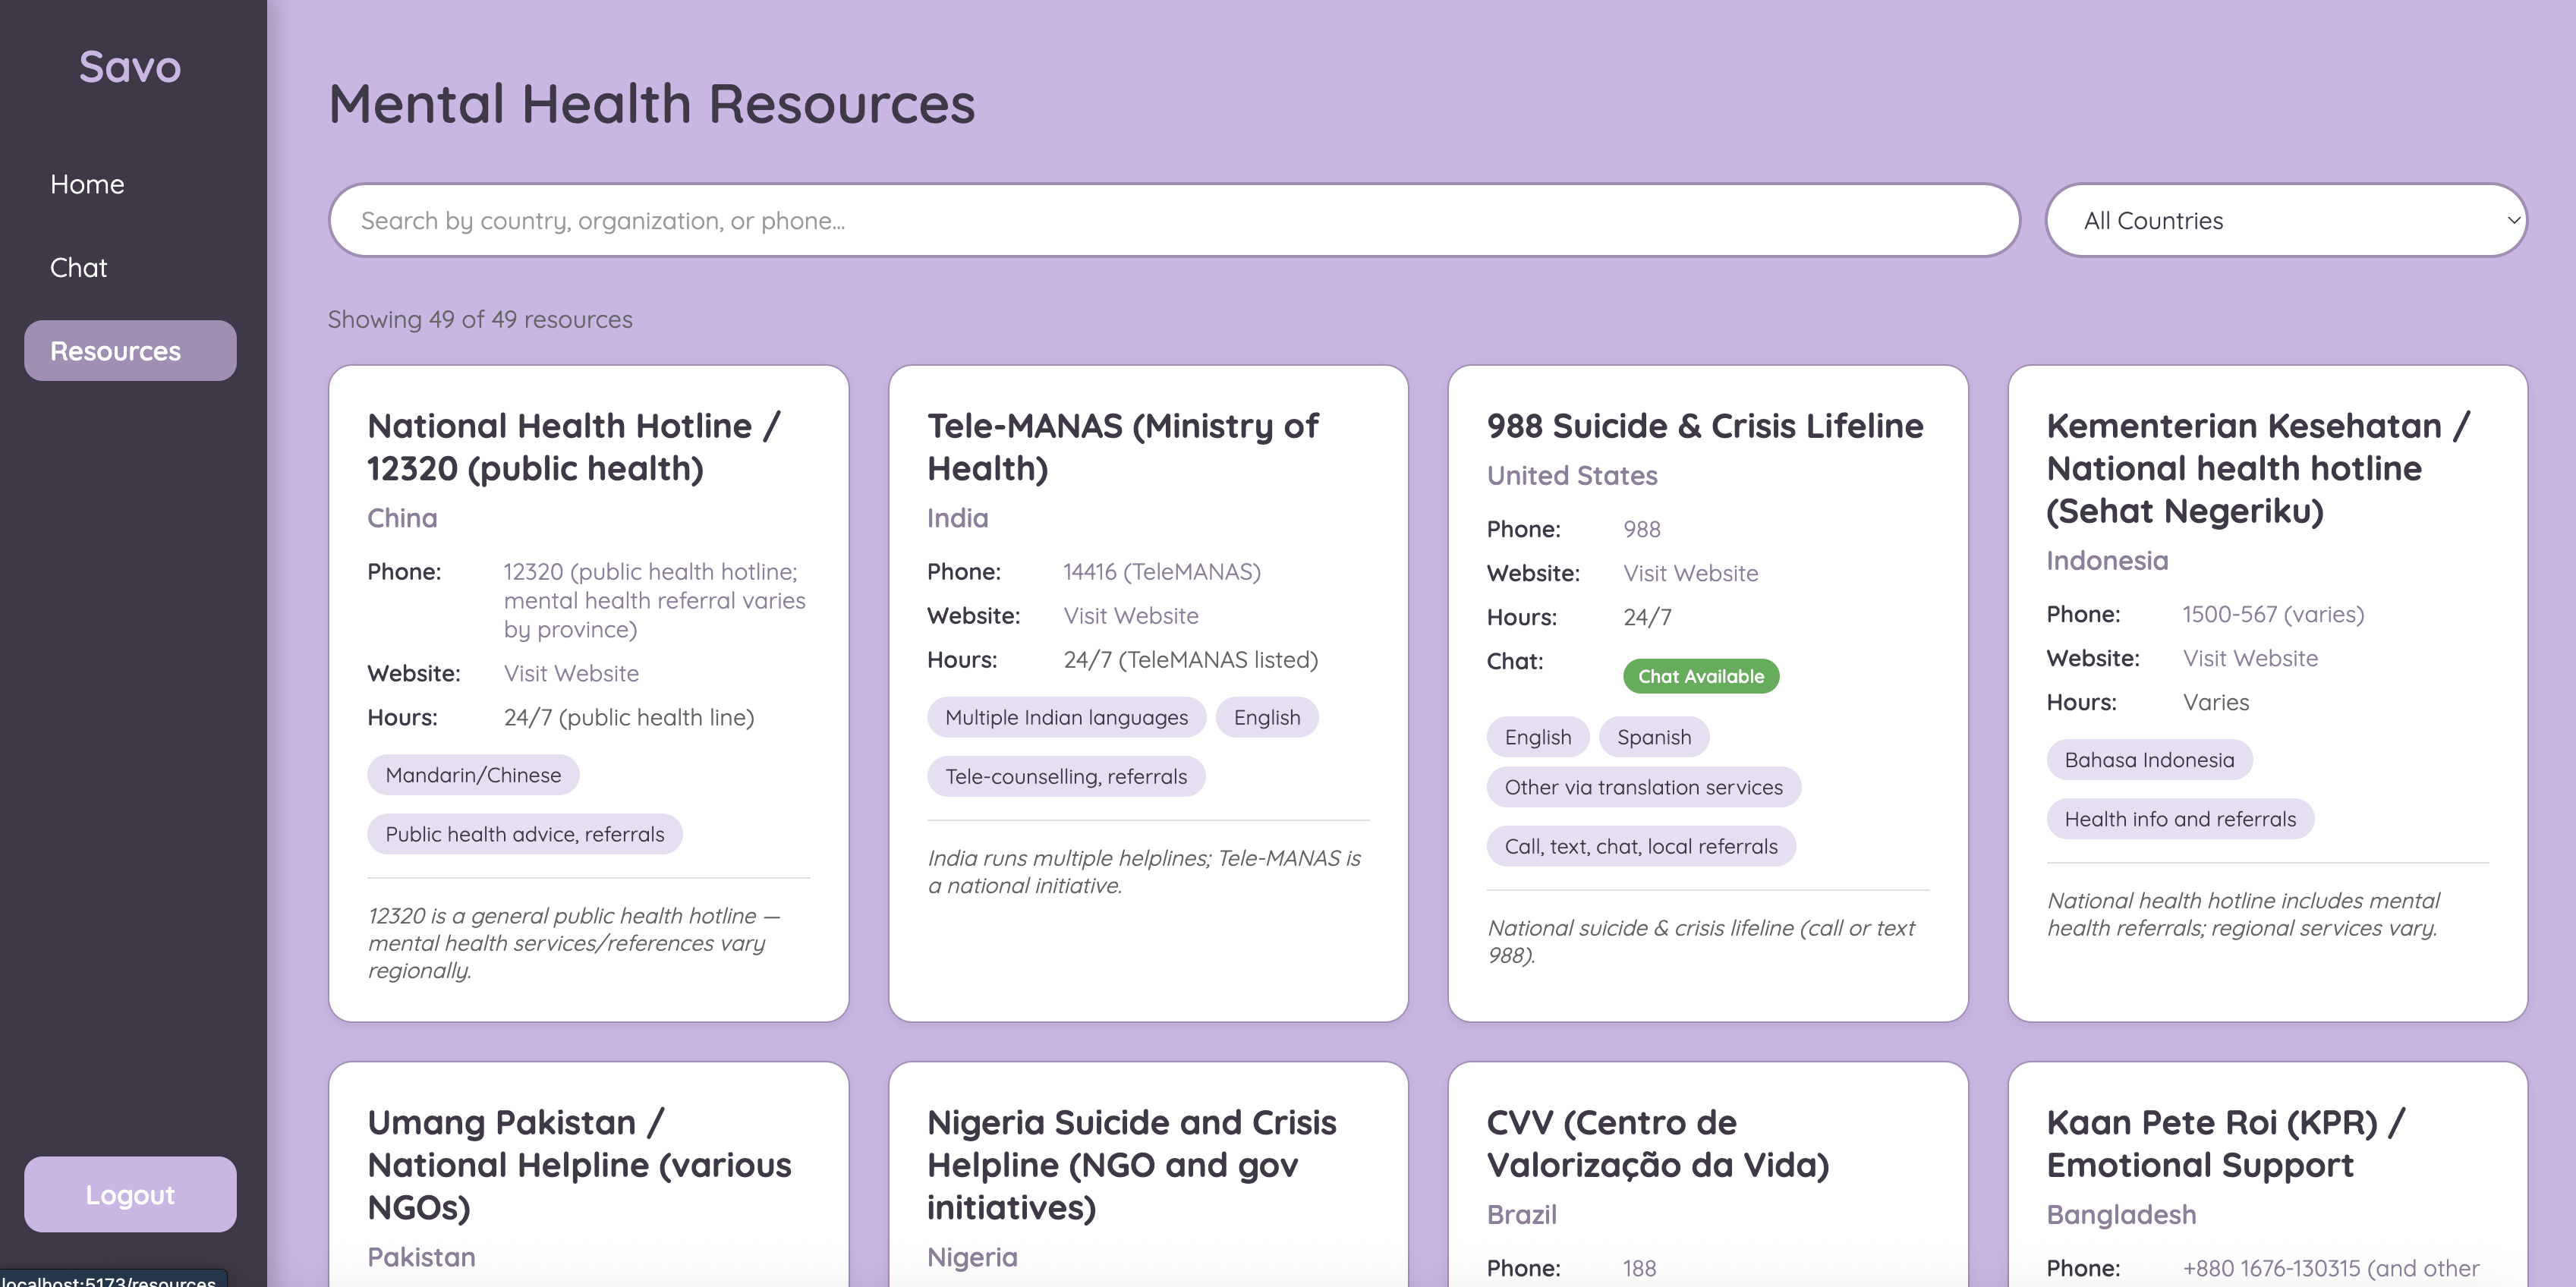Image resolution: width=2576 pixels, height=1287 pixels.
Task: Call the 988 phone number
Action: 1641,529
